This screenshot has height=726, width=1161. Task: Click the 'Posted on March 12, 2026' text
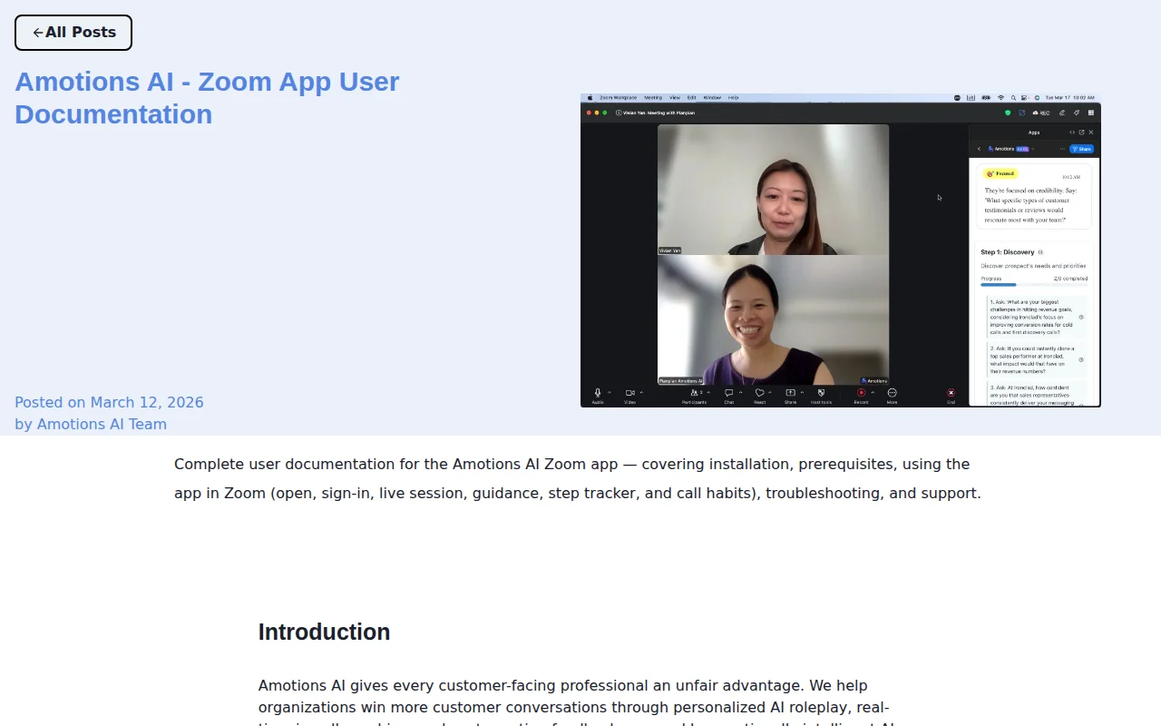pos(109,402)
